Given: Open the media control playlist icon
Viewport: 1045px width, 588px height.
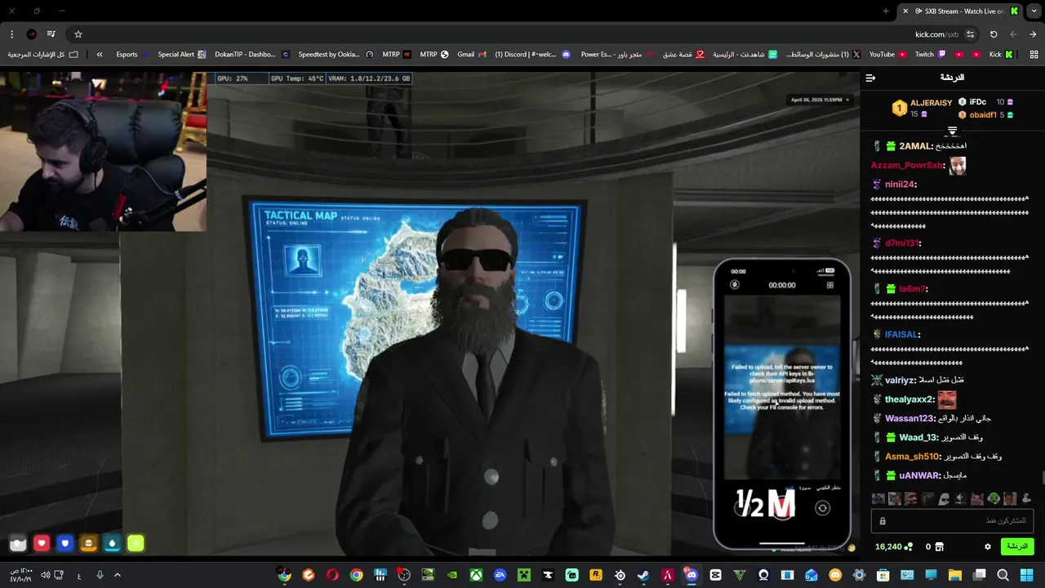Looking at the screenshot, I should click(51, 34).
